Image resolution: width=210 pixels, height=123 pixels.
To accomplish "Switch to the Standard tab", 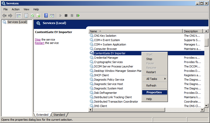I will tap(59, 115).
